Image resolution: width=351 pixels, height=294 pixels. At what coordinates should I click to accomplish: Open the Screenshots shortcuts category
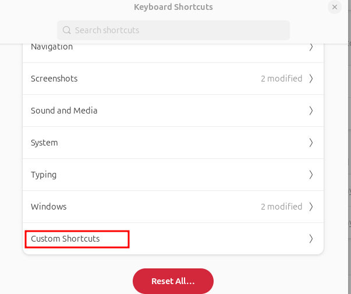click(x=54, y=79)
